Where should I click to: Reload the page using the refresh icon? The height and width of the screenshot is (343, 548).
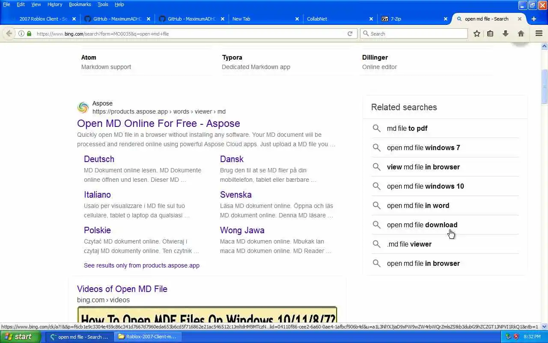[350, 33]
